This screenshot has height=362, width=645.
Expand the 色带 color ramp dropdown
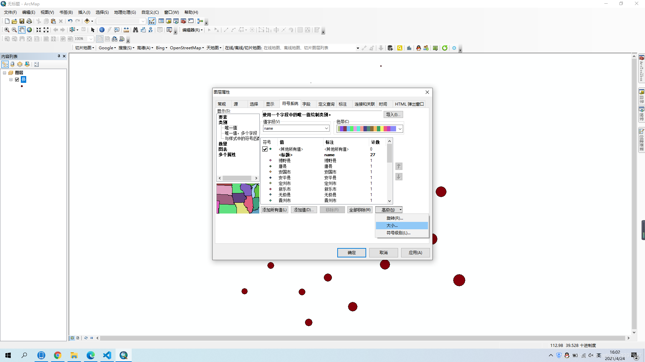[x=400, y=129]
